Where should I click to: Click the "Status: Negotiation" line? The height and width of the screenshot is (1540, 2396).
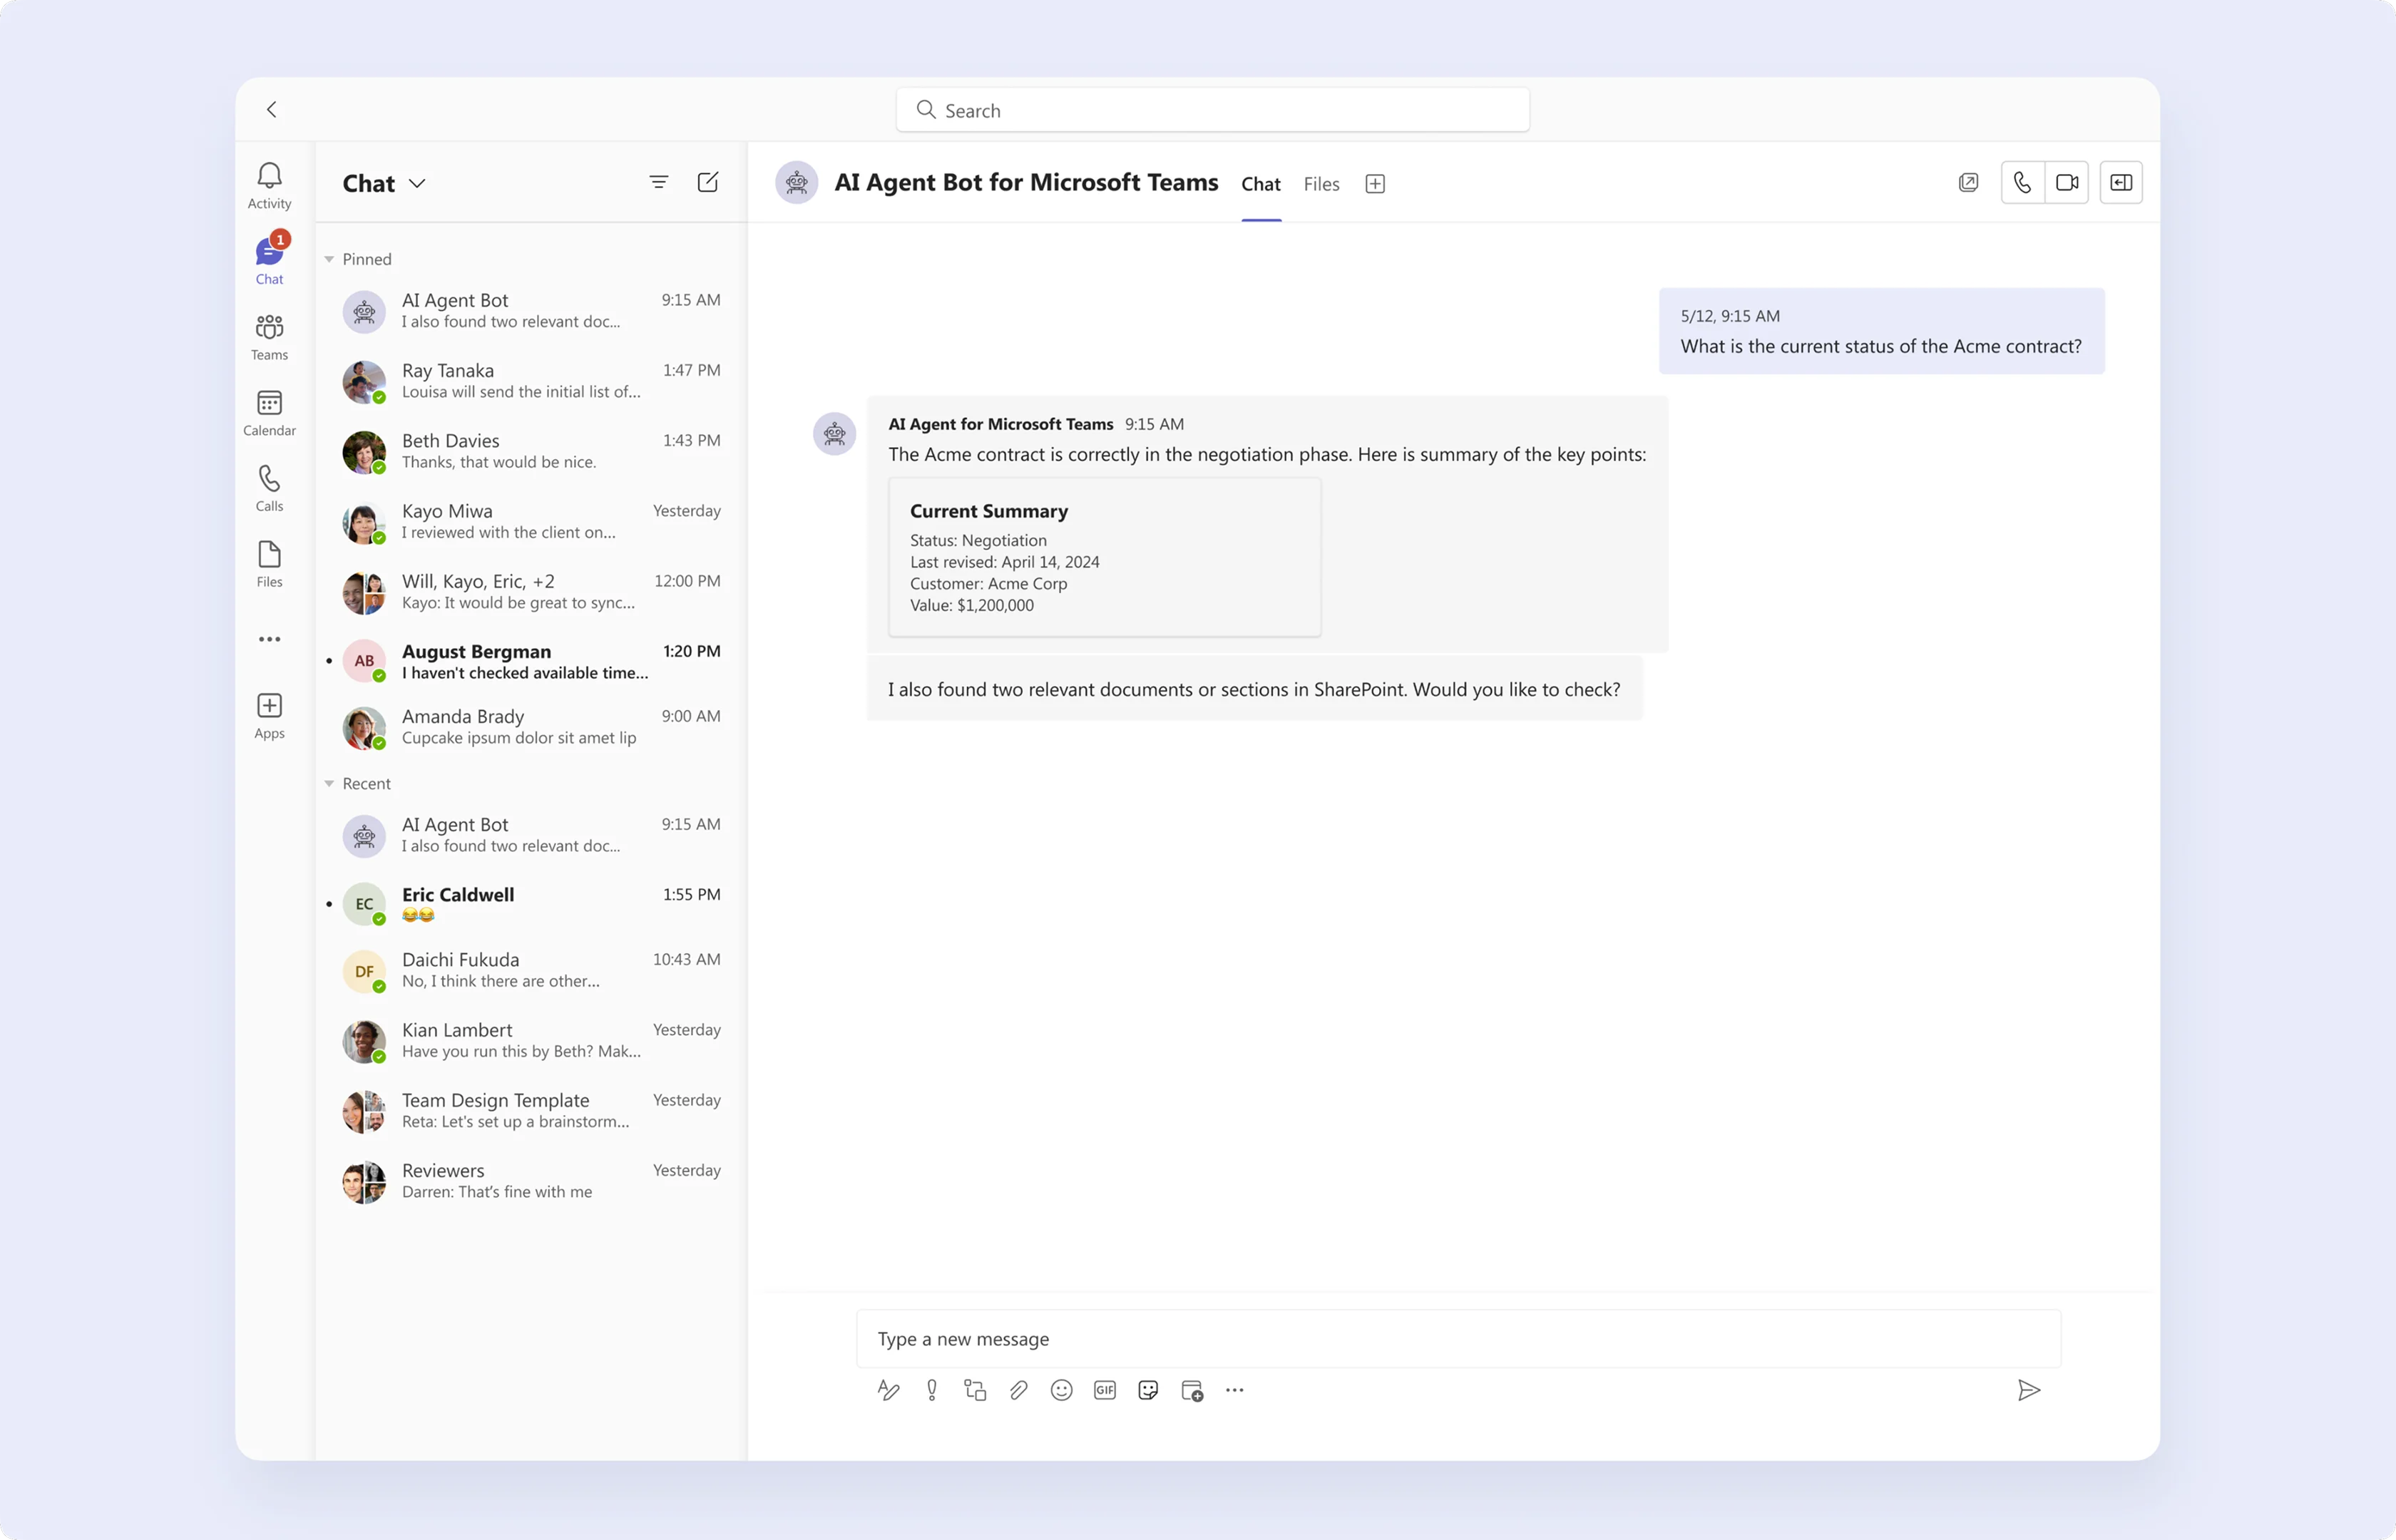click(x=978, y=540)
